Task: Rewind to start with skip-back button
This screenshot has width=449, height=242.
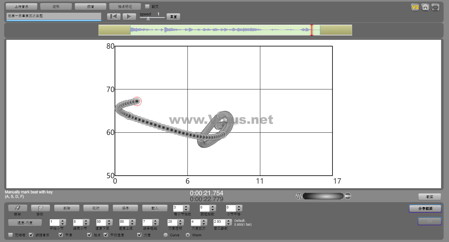Action: [x=114, y=16]
